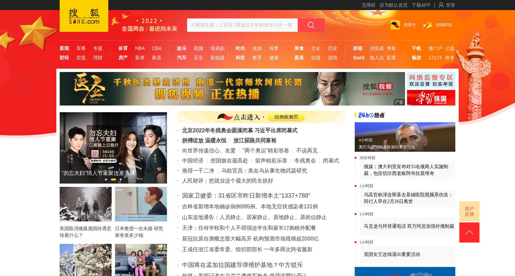Click the back-to-top arrow button
The height and width of the screenshot is (276, 515).
(469, 232)
